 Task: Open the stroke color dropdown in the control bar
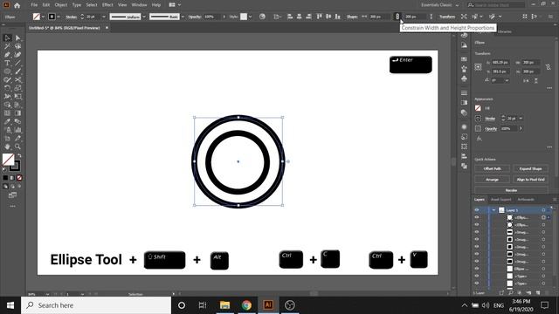(x=59, y=17)
